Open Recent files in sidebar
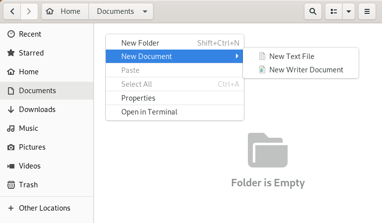The image size is (382, 223). tap(30, 34)
